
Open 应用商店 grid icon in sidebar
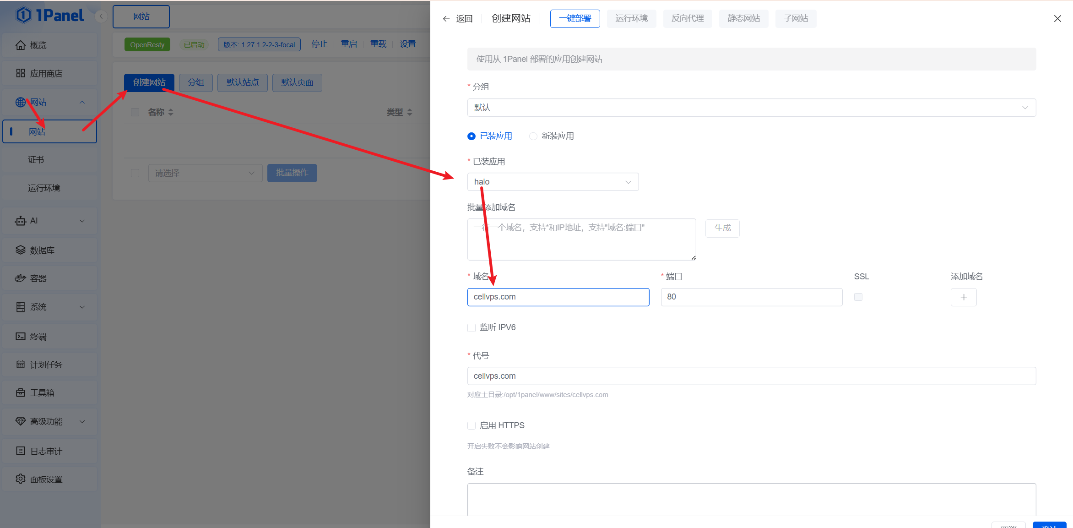point(20,73)
